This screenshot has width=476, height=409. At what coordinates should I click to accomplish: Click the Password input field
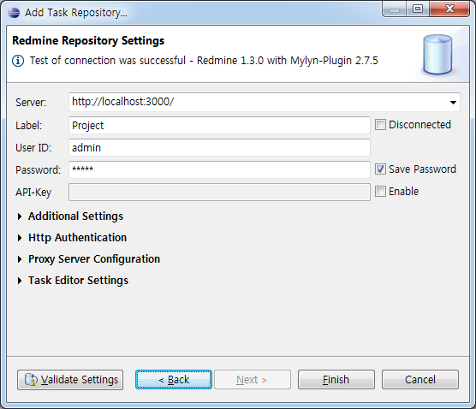219,170
